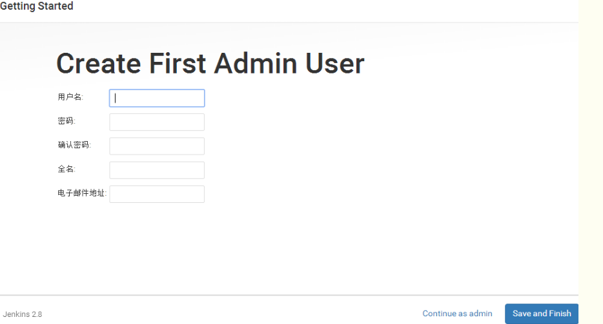The width and height of the screenshot is (603, 324).
Task: Click the 确认密码 confirm password field
Action: [x=157, y=146]
